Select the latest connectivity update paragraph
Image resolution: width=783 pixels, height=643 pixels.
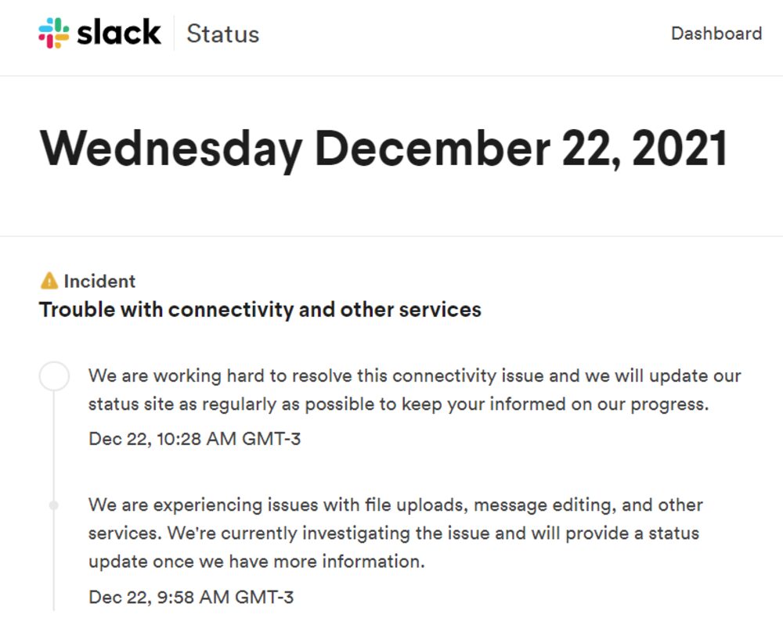[x=413, y=390]
